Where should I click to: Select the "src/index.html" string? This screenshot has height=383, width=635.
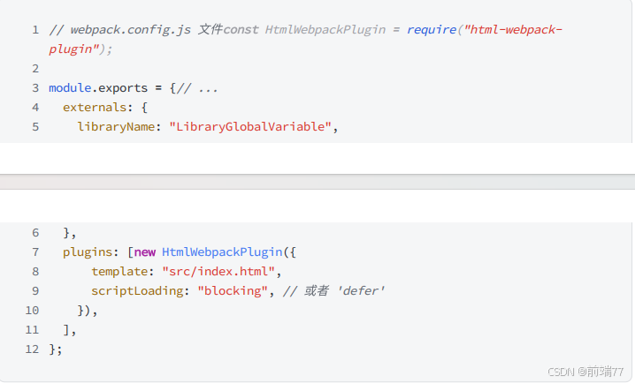218,271
